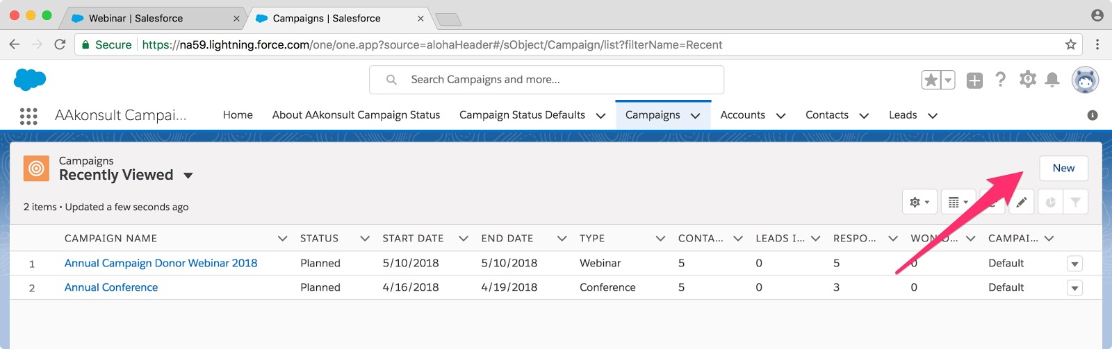The height and width of the screenshot is (349, 1112).
Task: Open the display as table dropdown
Action: pos(958,202)
